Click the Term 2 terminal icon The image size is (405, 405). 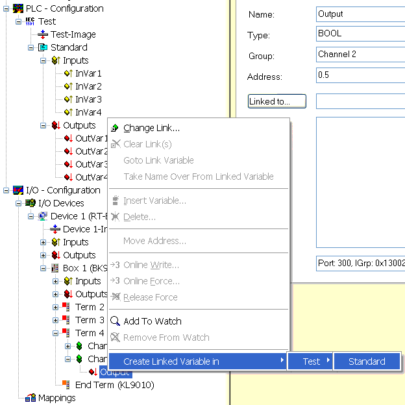click(66, 307)
